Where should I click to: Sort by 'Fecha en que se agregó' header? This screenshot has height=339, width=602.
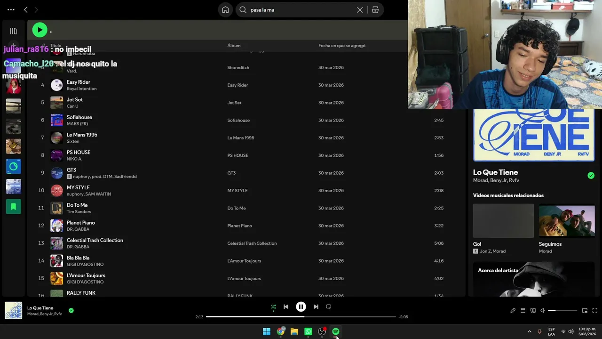[x=342, y=46]
